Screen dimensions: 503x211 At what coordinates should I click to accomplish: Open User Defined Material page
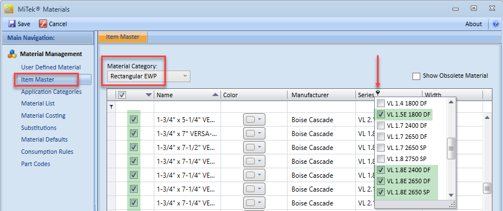click(51, 67)
